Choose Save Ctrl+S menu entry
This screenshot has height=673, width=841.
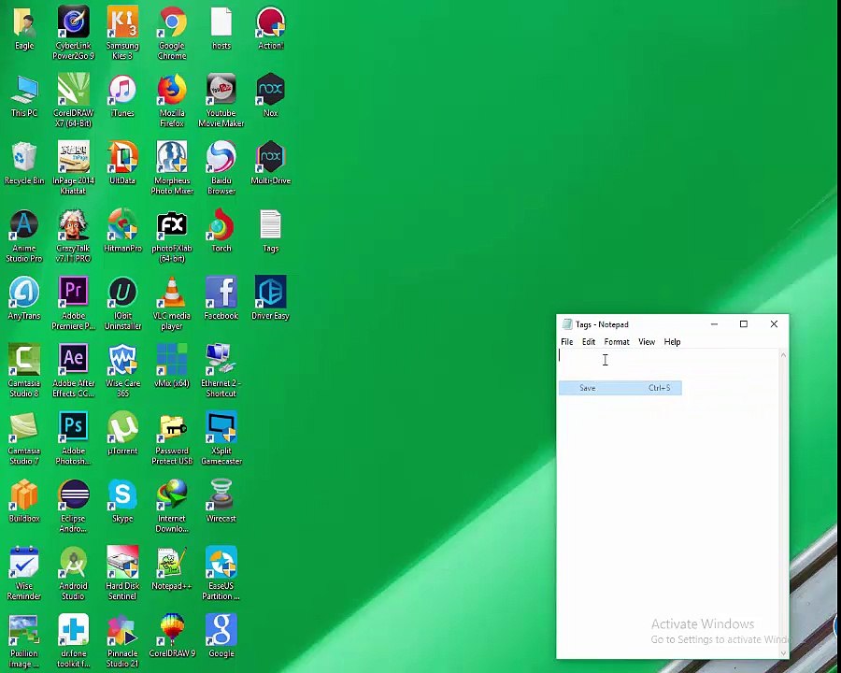pyautogui.click(x=620, y=388)
